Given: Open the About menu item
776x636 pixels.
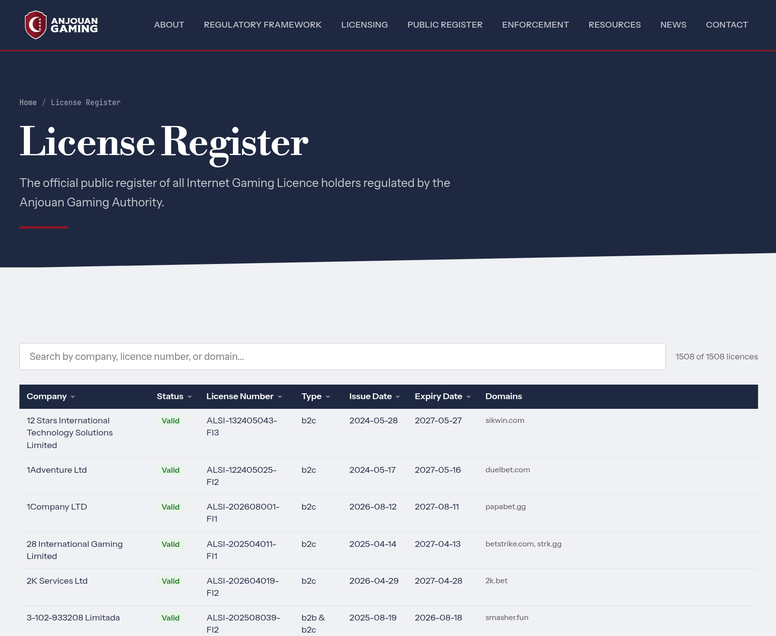Looking at the screenshot, I should [169, 25].
